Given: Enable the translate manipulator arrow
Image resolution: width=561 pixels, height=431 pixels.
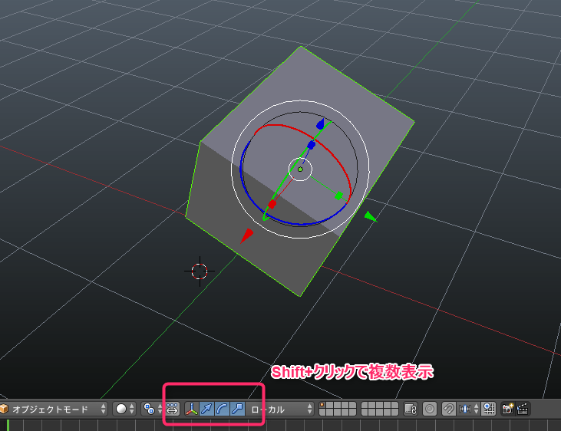Looking at the screenshot, I should [206, 410].
